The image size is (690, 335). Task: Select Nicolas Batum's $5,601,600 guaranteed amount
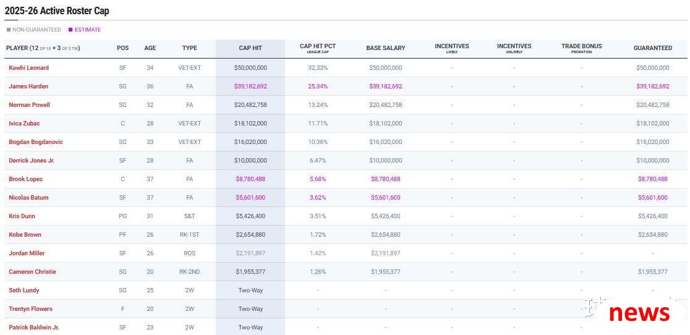653,197
